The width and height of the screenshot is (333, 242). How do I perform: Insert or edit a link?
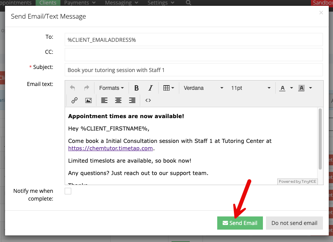pyautogui.click(x=74, y=100)
